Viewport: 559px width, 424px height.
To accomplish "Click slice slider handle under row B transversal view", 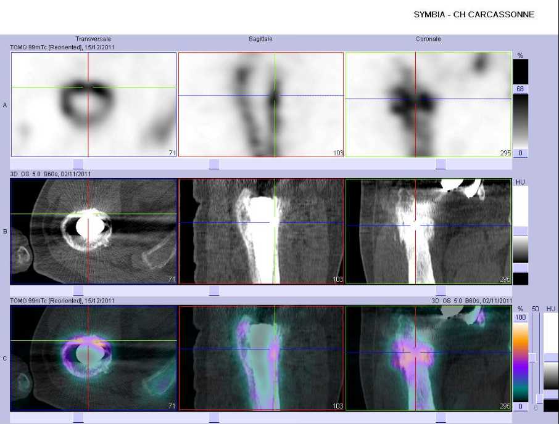I will tap(78, 291).
